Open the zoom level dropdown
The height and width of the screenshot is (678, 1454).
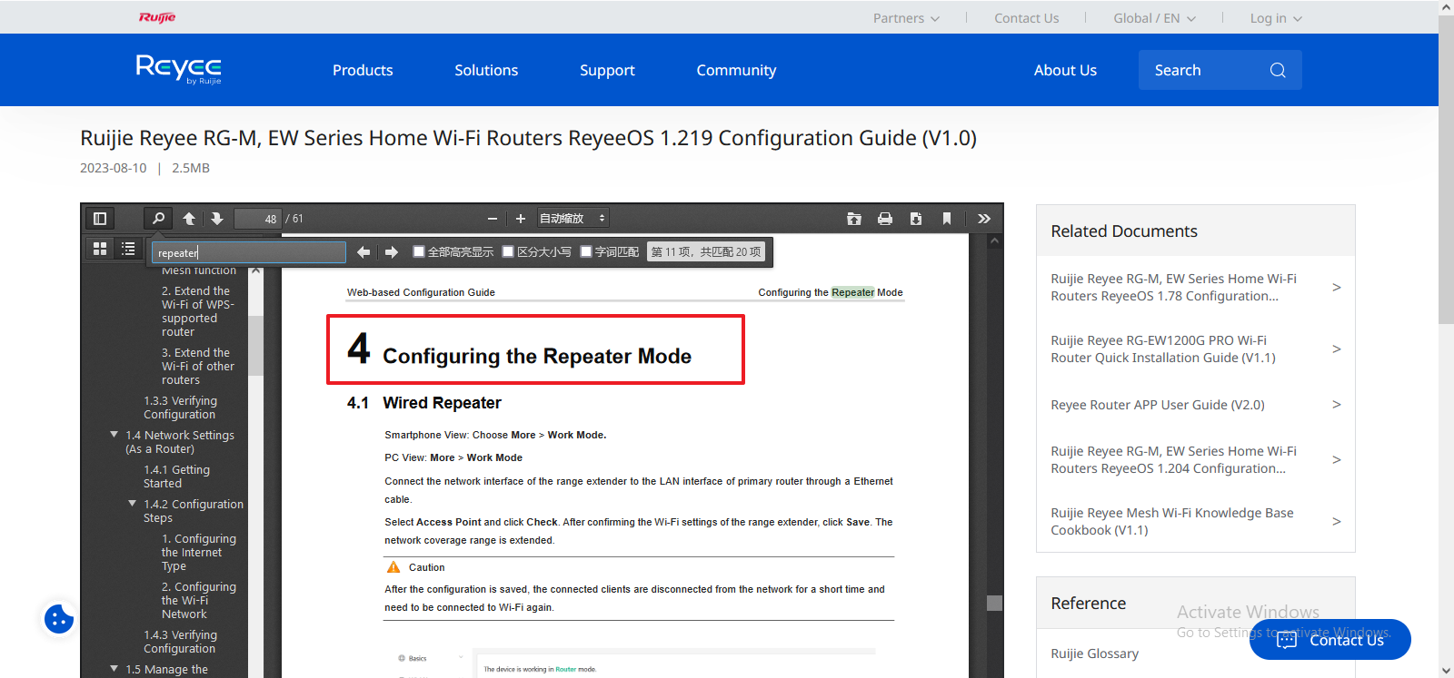[x=572, y=219]
